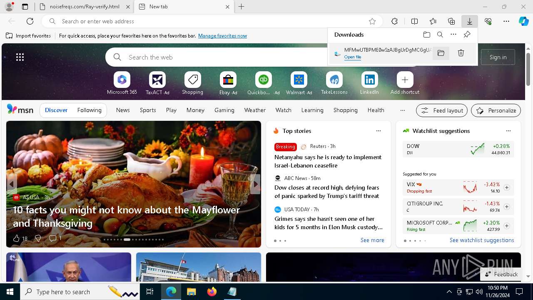The height and width of the screenshot is (300, 533).
Task: Open the Extensions puzzle icon
Action: (394, 21)
